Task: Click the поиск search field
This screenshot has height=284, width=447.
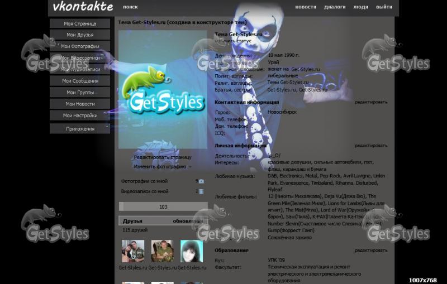Action: click(130, 7)
